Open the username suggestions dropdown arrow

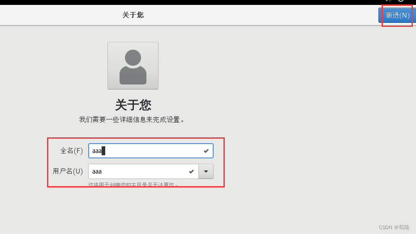click(x=206, y=171)
